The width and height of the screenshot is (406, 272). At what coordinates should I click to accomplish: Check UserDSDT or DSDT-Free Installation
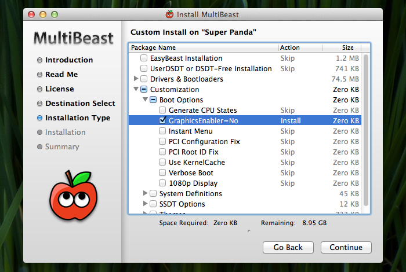[144, 68]
